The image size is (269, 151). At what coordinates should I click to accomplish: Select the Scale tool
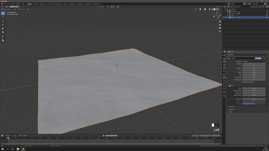tap(3, 29)
